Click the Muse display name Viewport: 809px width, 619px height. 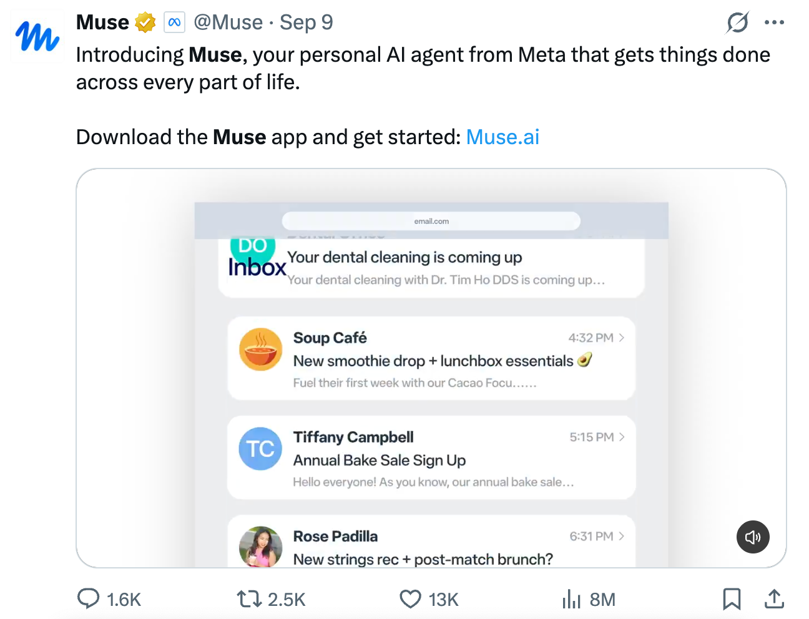[102, 23]
